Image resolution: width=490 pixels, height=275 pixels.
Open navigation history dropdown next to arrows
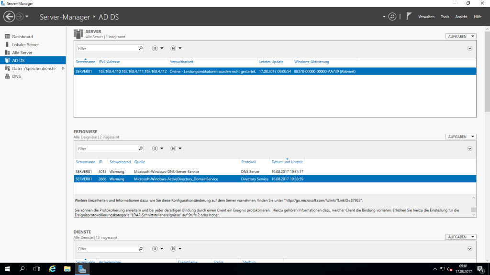(x=27, y=17)
